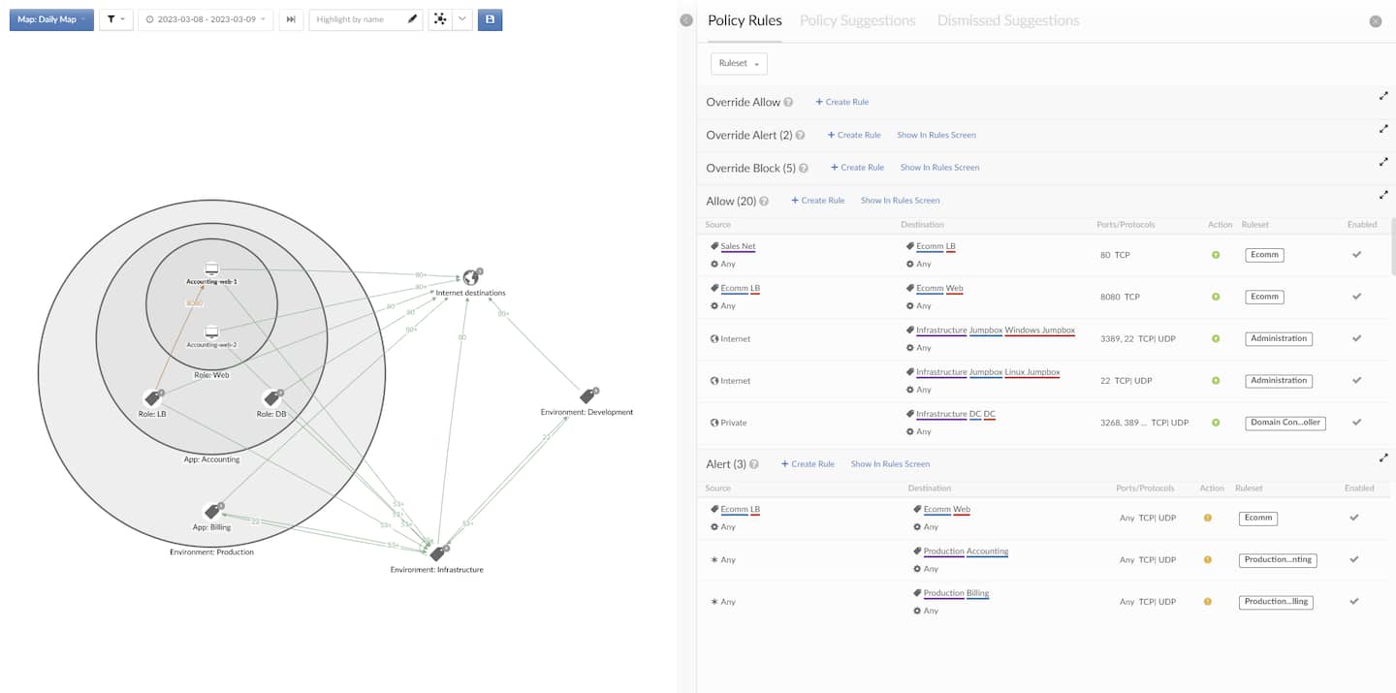Viewport: 1396px width, 693px height.
Task: Open the Map: Daily Map dropdown
Action: (x=51, y=19)
